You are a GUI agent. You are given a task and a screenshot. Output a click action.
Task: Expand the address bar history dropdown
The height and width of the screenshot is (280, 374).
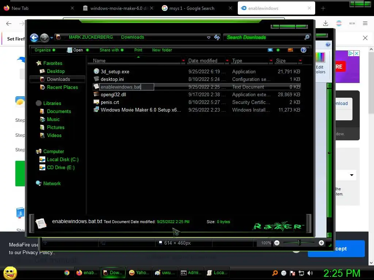(x=209, y=38)
